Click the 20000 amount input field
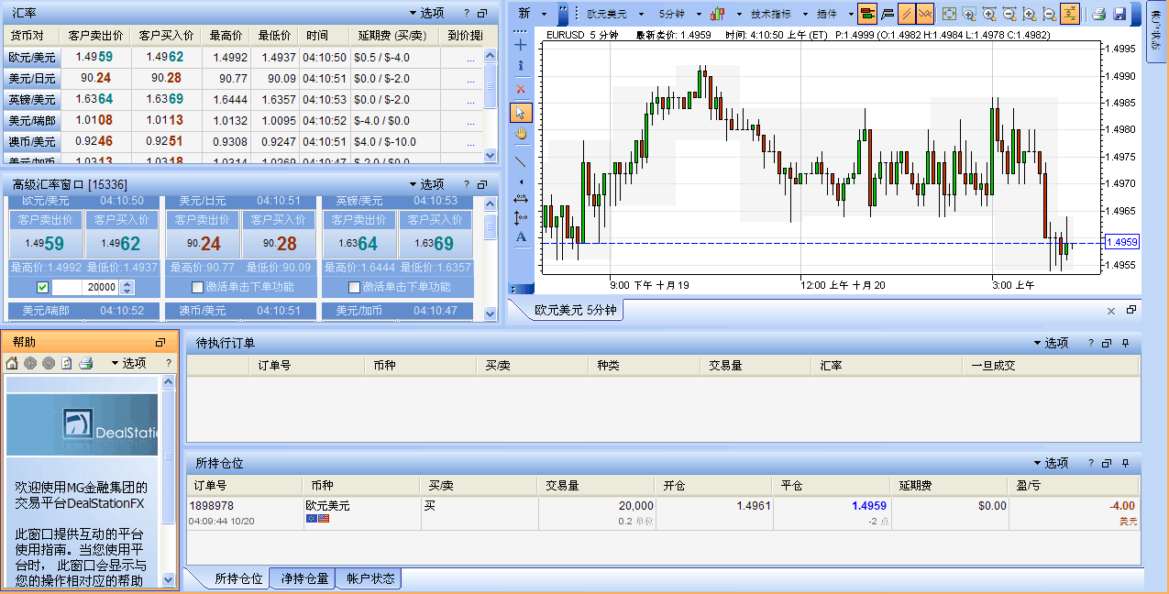Screen dimensions: 1169x594 point(86,287)
